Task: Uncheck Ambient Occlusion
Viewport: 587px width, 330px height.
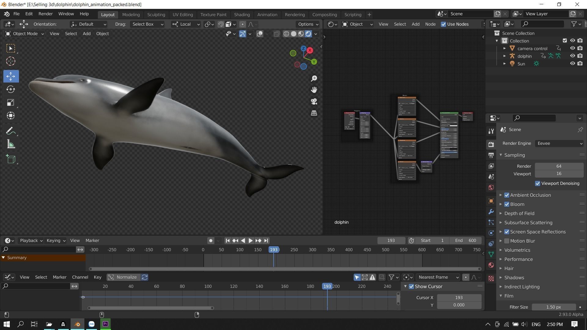Action: click(x=507, y=195)
